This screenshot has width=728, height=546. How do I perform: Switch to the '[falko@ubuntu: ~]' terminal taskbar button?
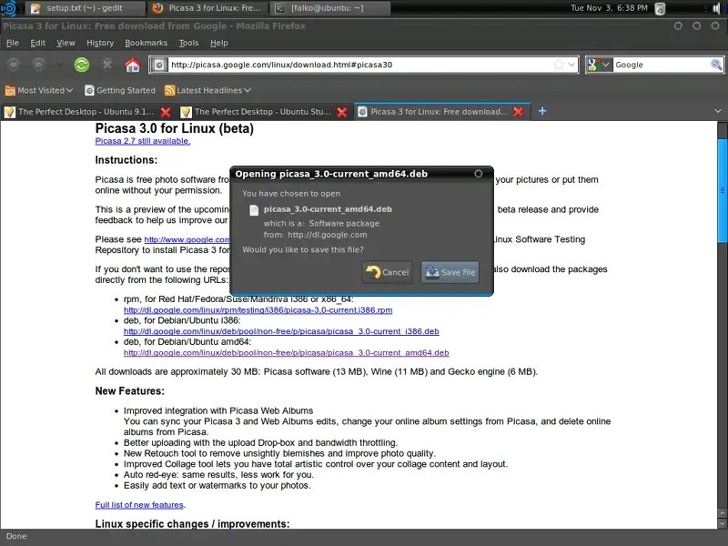[329, 8]
